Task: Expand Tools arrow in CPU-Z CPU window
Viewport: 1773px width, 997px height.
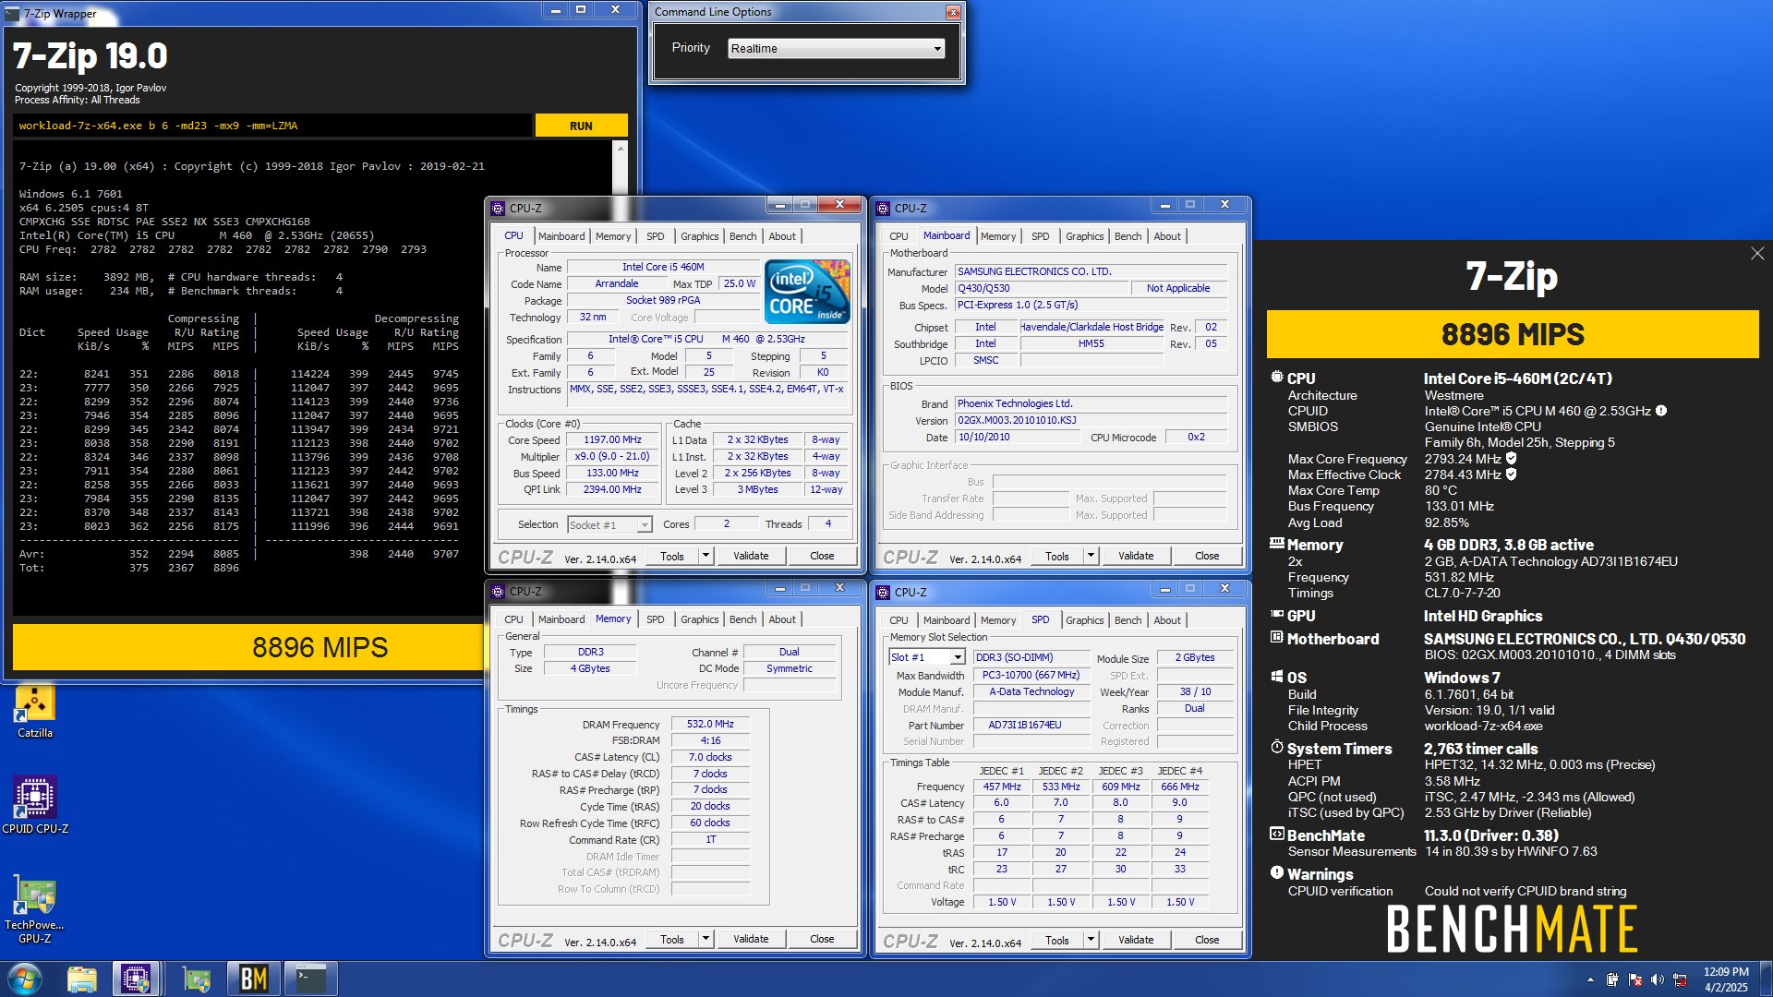Action: [706, 556]
